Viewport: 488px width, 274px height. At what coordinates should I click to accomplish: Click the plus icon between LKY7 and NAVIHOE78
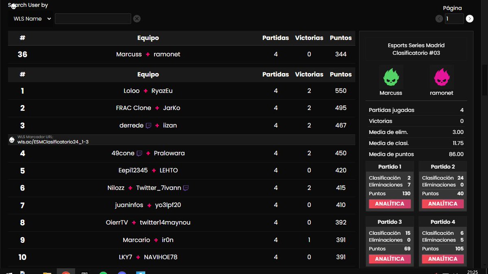[138, 257]
